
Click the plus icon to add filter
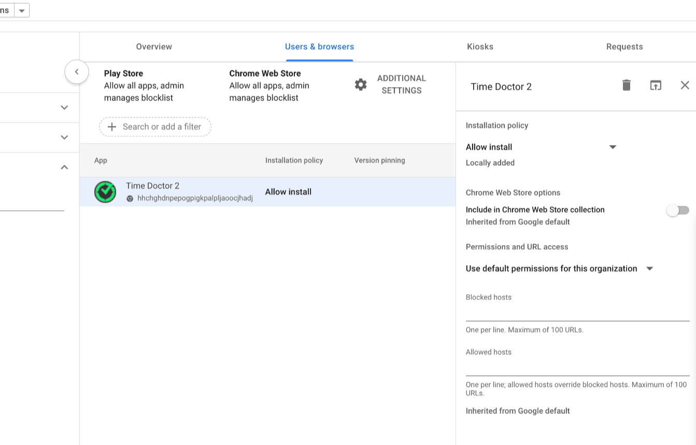click(x=112, y=127)
